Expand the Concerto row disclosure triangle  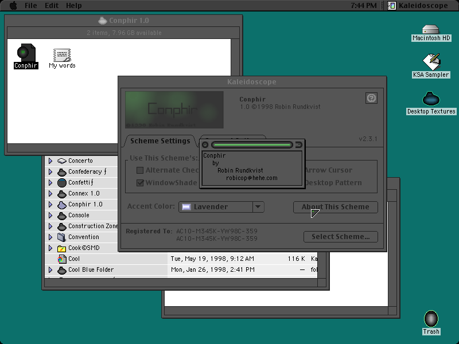pyautogui.click(x=50, y=161)
